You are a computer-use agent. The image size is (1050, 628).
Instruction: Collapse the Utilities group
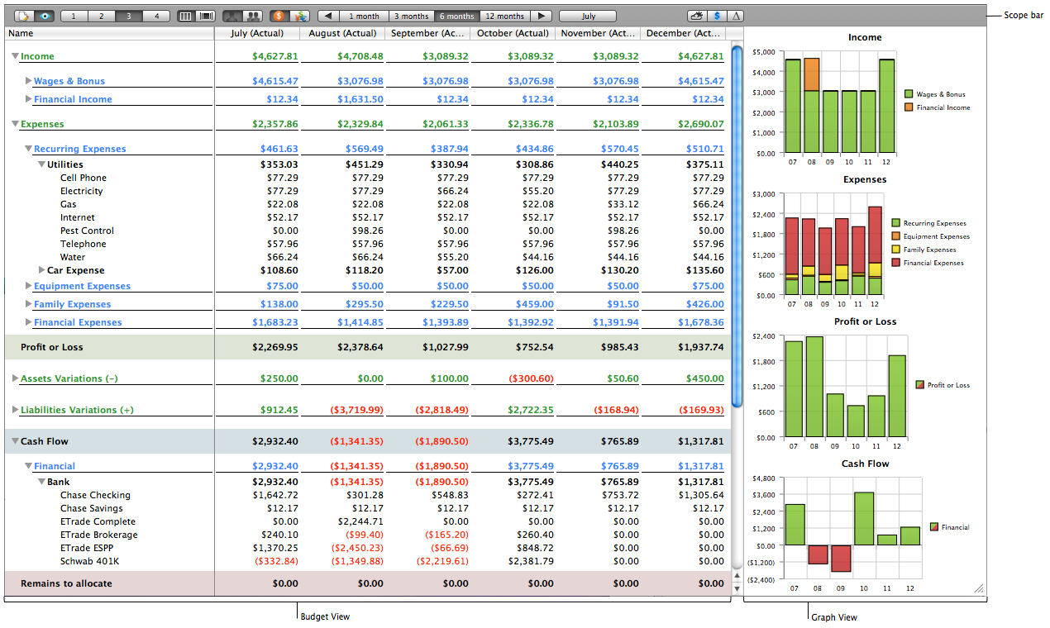(42, 164)
